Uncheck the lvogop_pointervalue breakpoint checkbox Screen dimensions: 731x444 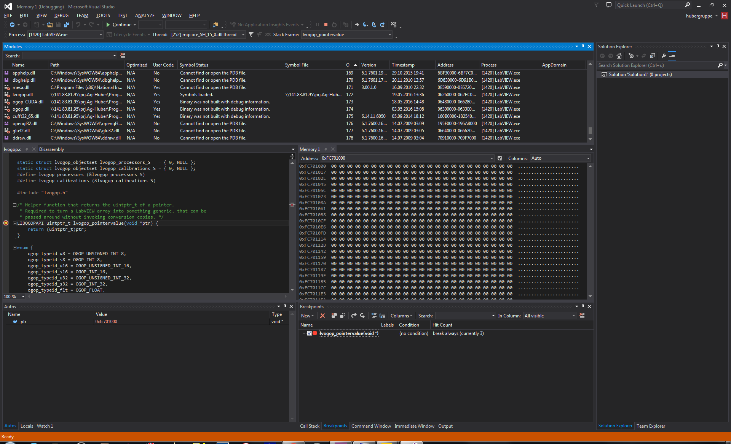point(309,333)
